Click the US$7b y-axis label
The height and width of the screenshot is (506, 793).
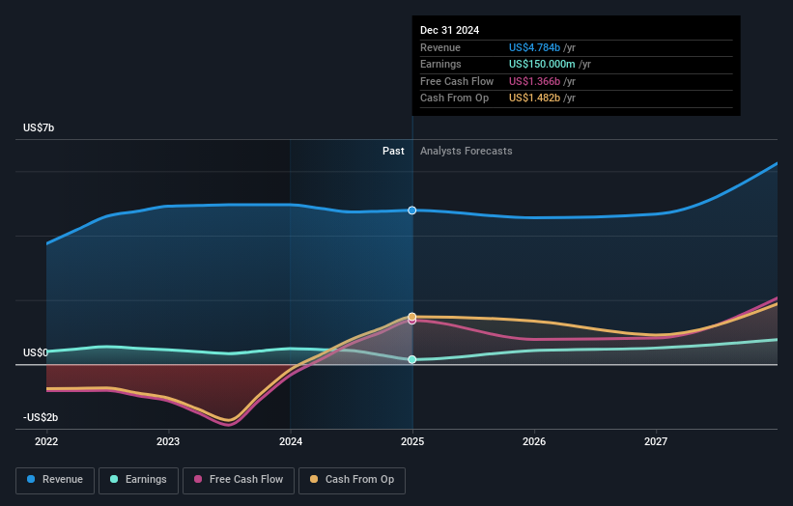(x=39, y=127)
